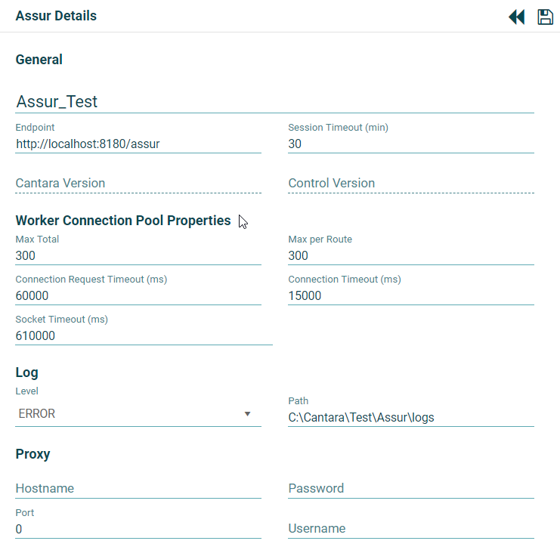The image size is (560, 544).
Task: Edit the Log Path field
Action: click(410, 417)
